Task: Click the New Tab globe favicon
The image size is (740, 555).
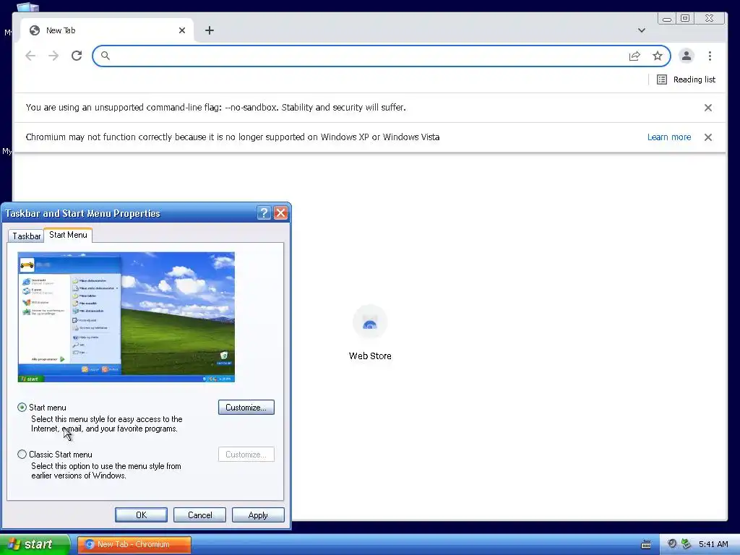Action: point(35,30)
